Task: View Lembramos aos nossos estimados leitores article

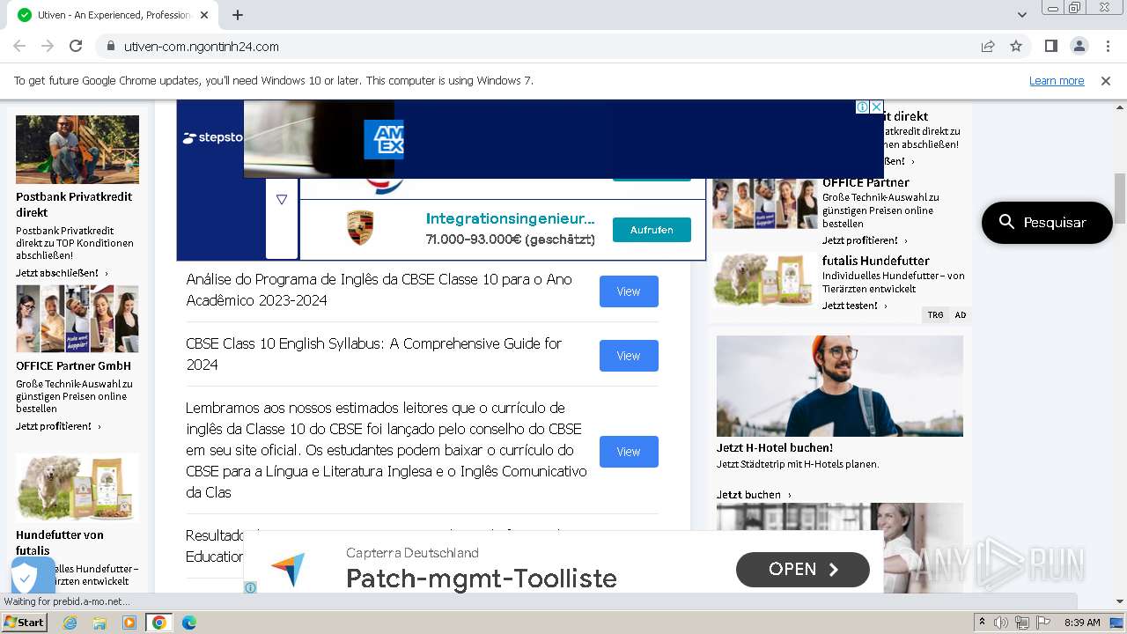Action: pos(629,452)
